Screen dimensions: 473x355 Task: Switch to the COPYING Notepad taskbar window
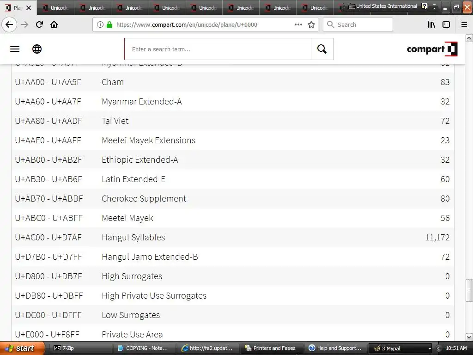144,348
